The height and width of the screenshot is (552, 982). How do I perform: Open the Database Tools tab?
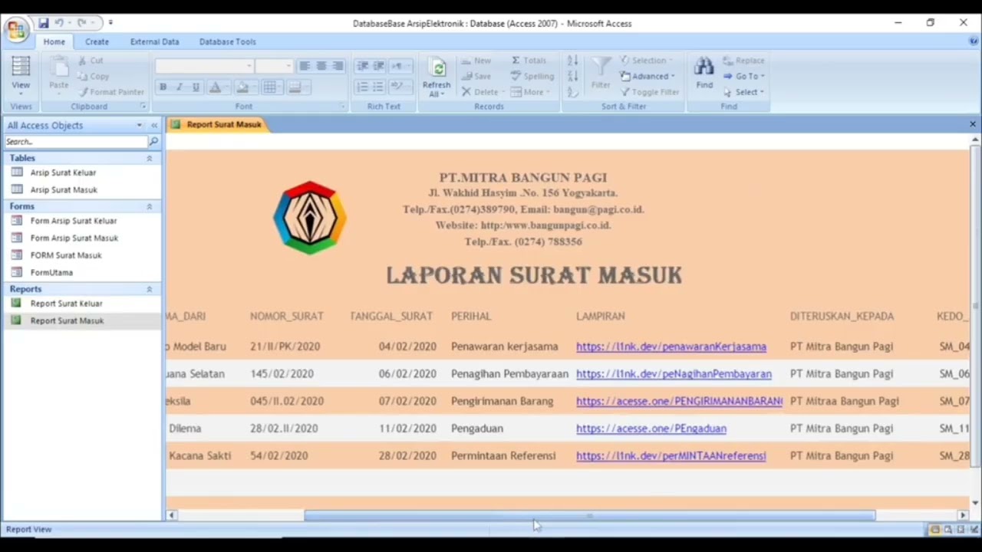click(228, 41)
